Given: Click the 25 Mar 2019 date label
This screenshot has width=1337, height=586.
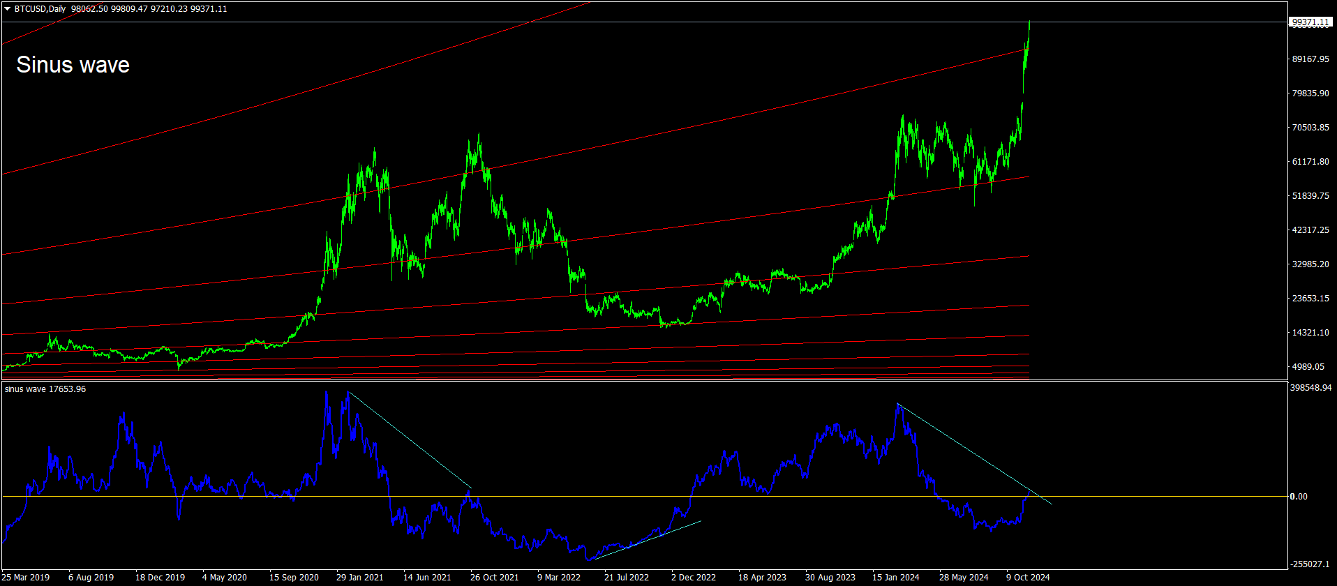Looking at the screenshot, I should pyautogui.click(x=26, y=578).
